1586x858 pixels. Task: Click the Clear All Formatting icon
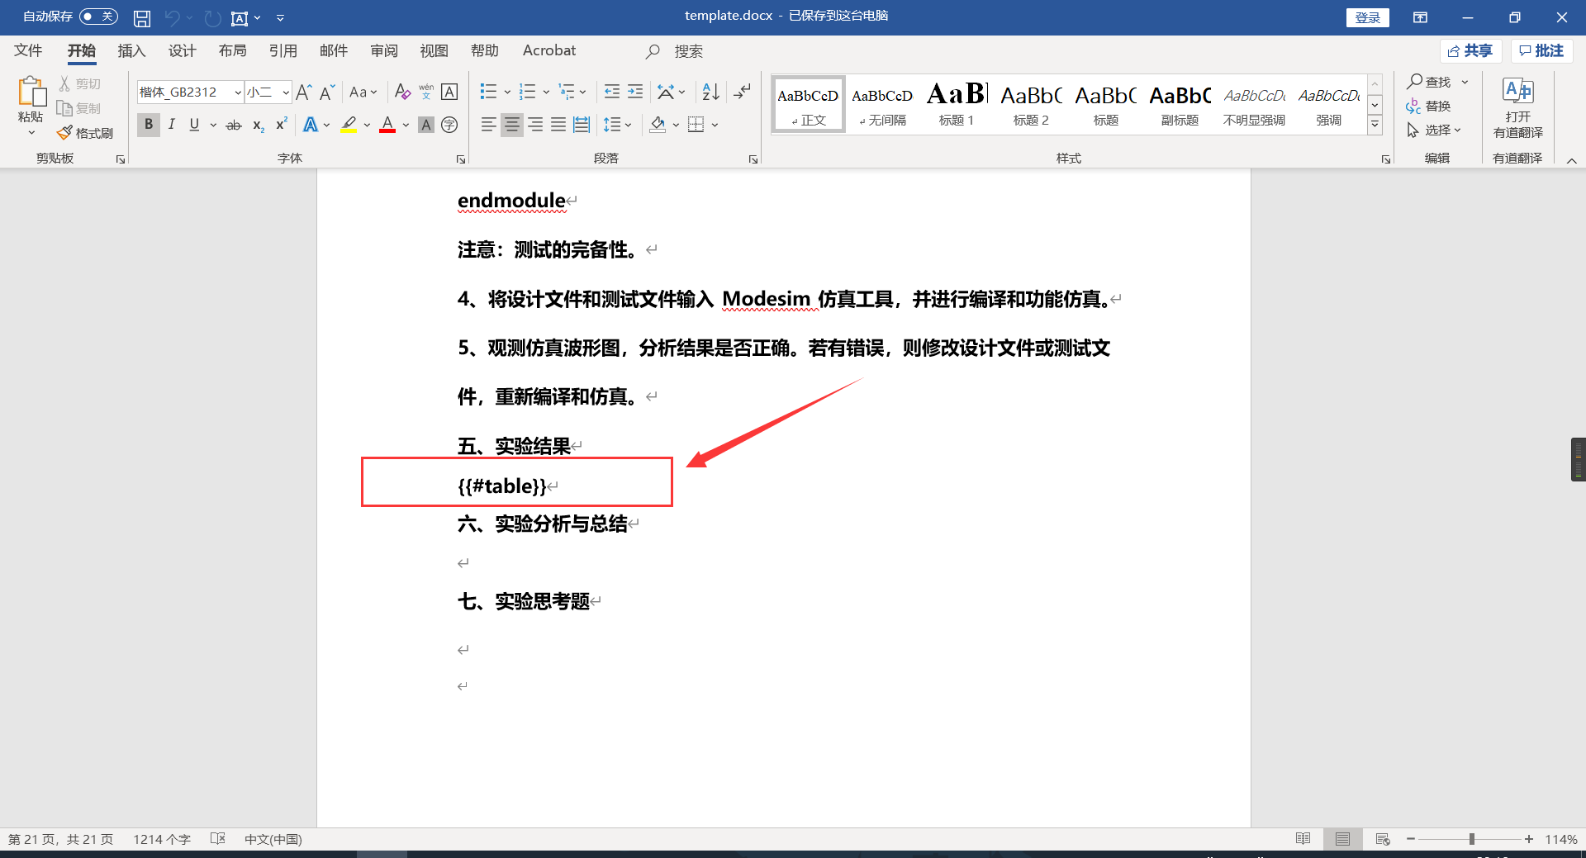coord(402,92)
